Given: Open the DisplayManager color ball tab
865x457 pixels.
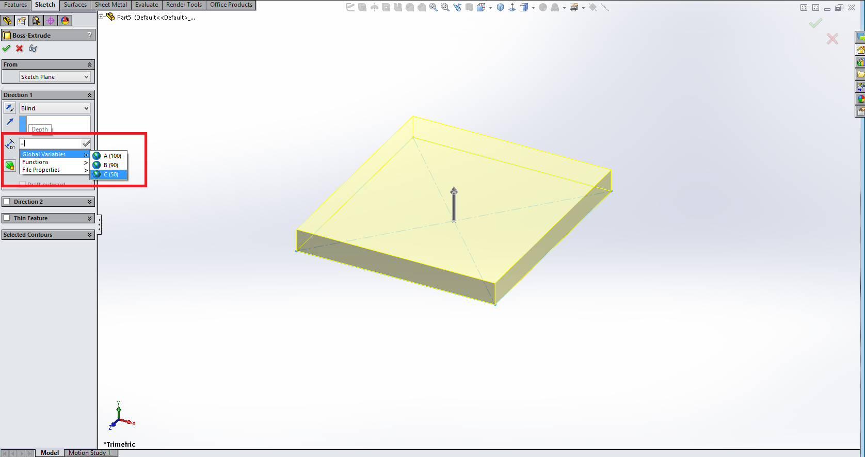Looking at the screenshot, I should point(65,21).
